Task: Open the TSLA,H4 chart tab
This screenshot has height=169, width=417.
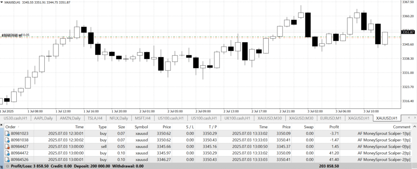Action: pos(95,118)
